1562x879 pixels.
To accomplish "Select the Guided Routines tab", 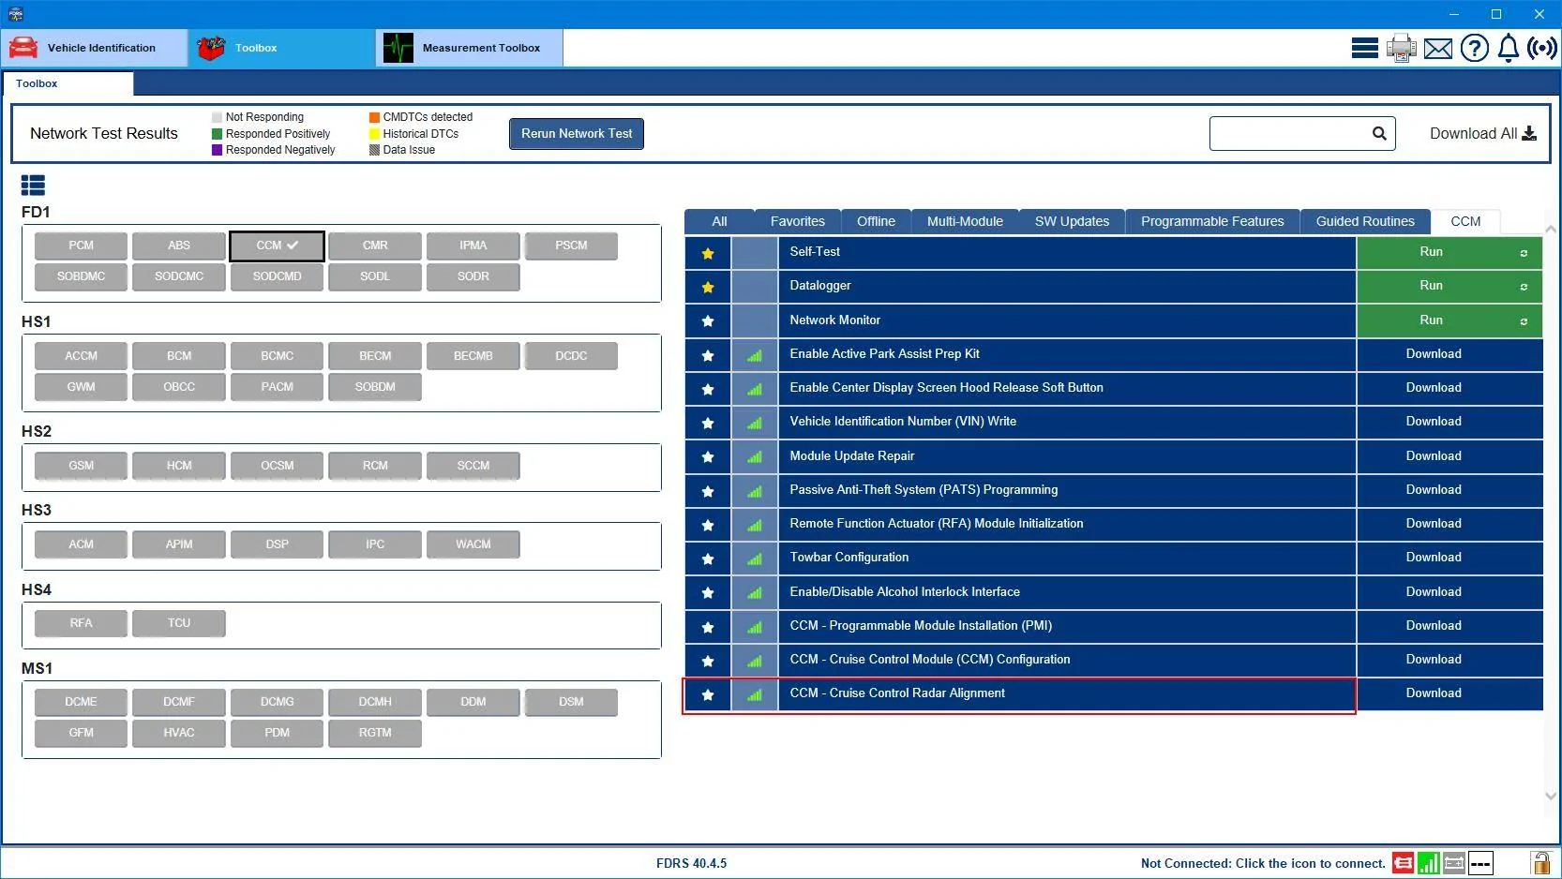I will pyautogui.click(x=1365, y=222).
